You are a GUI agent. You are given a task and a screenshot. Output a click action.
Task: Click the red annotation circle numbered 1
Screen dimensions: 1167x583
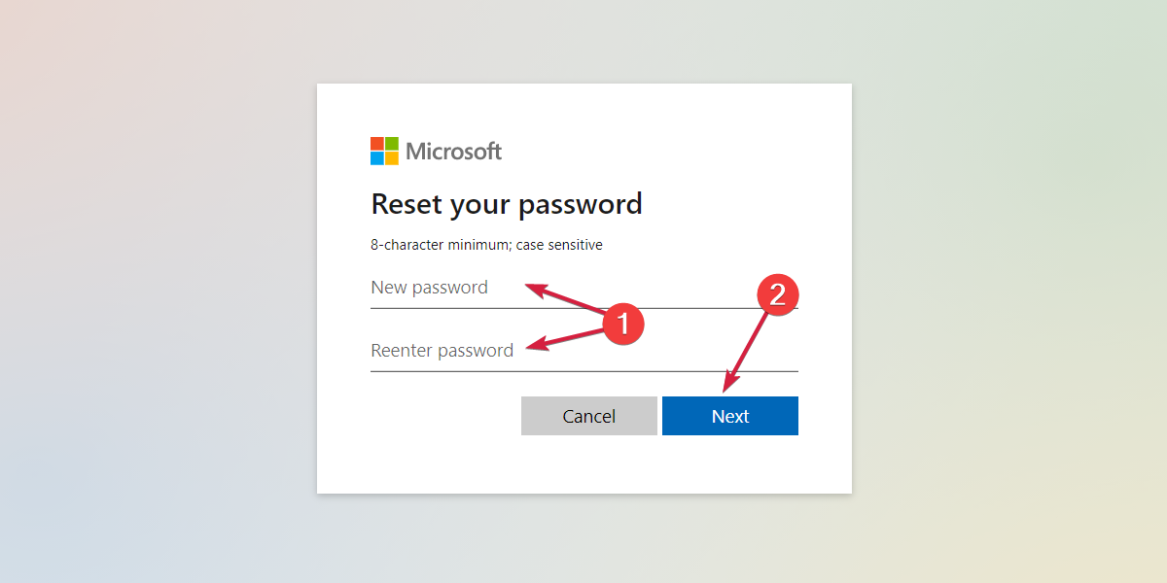pyautogui.click(x=623, y=323)
